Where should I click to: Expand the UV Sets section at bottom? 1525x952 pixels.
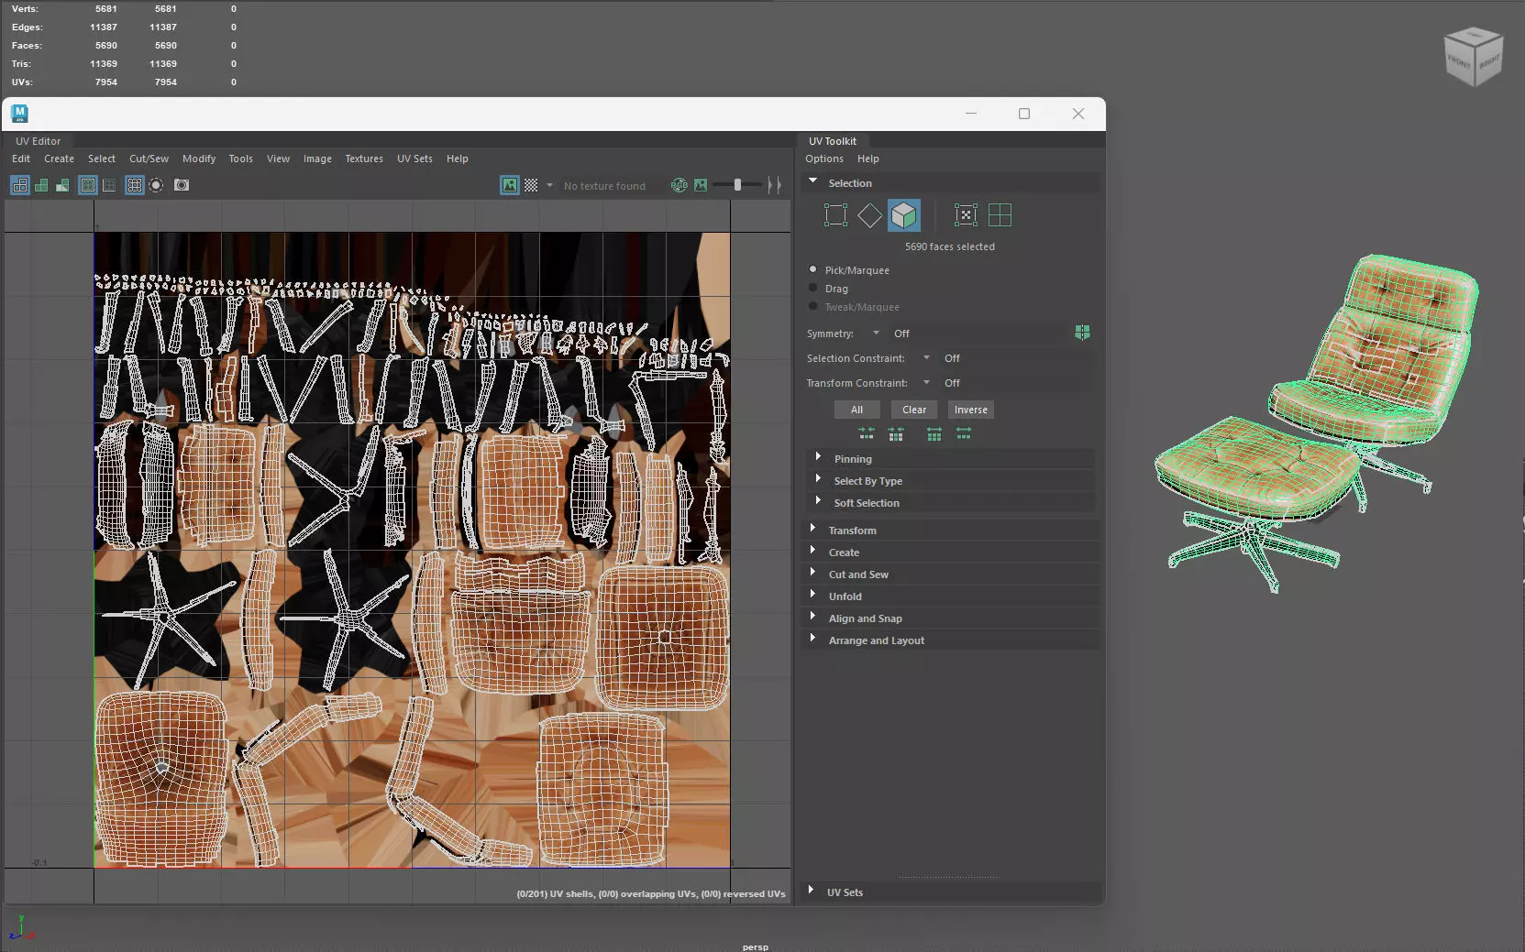811,891
